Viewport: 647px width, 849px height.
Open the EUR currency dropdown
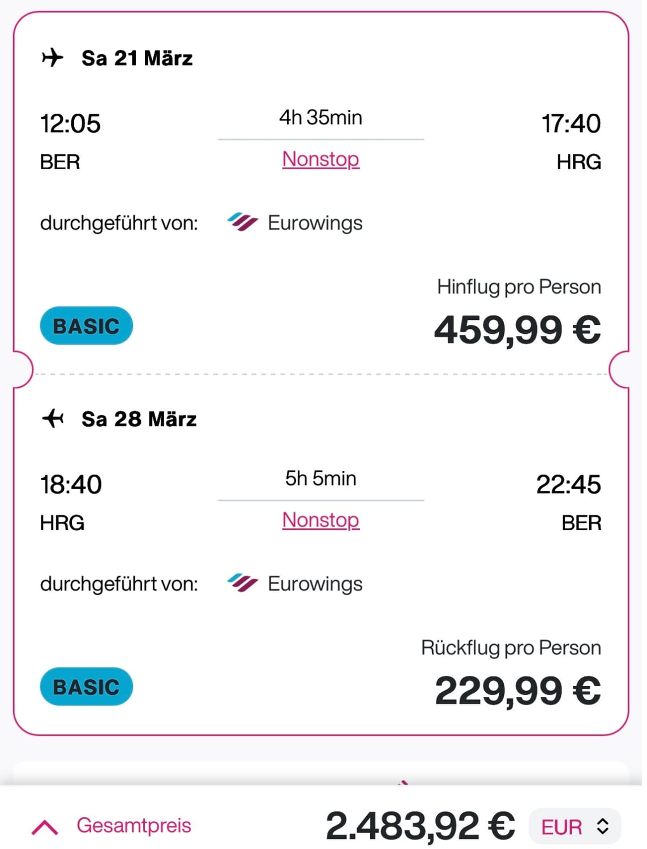point(575,826)
